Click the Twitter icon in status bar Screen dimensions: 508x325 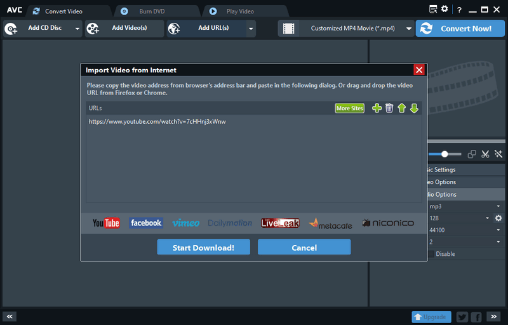(x=462, y=317)
